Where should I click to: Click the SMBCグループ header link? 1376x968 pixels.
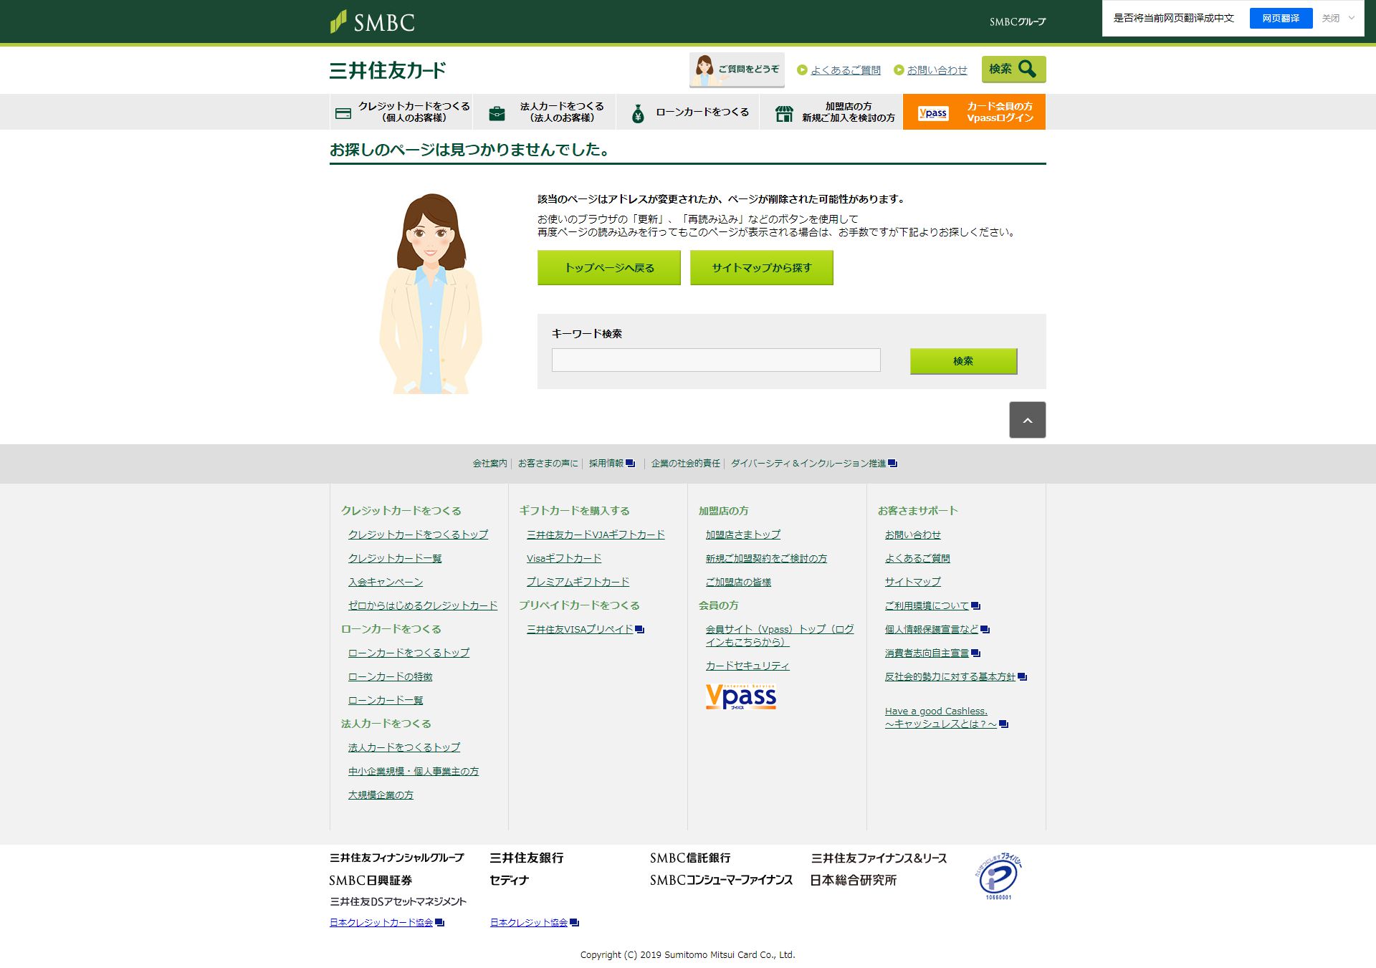click(x=1018, y=22)
